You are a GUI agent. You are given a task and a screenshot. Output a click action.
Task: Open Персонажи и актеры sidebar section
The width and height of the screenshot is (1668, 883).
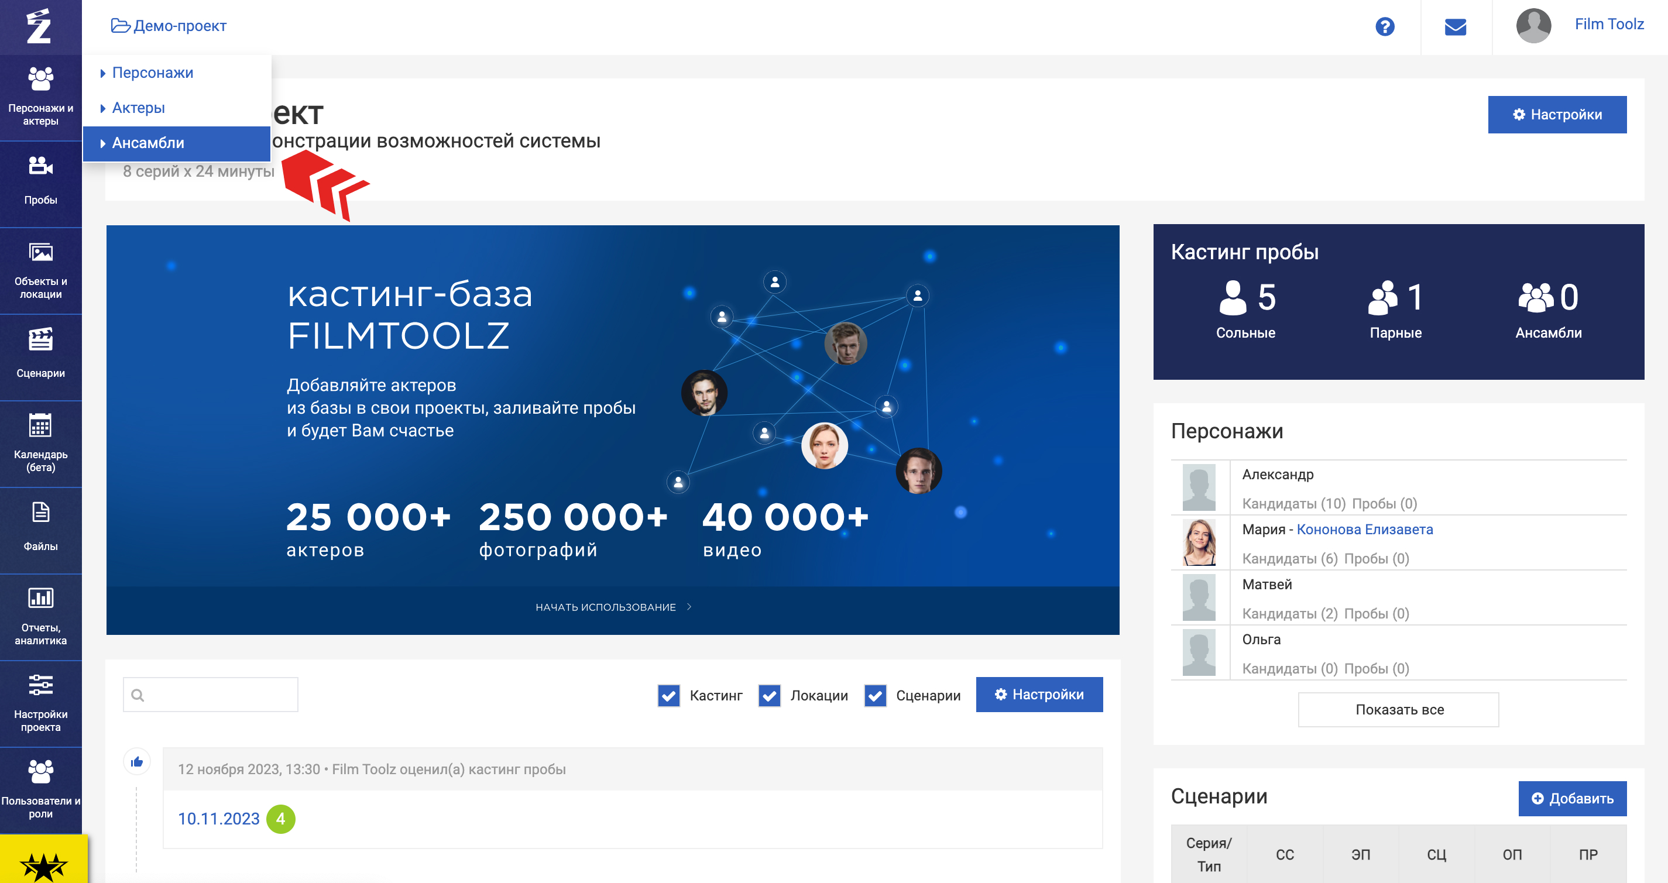click(41, 97)
